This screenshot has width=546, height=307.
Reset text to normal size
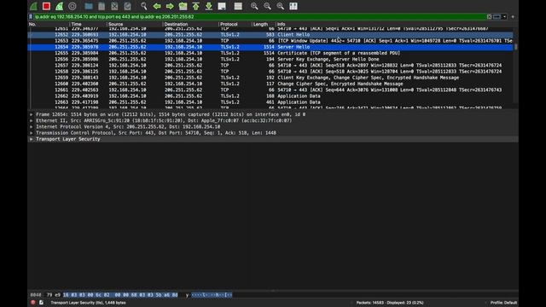[x=281, y=6]
